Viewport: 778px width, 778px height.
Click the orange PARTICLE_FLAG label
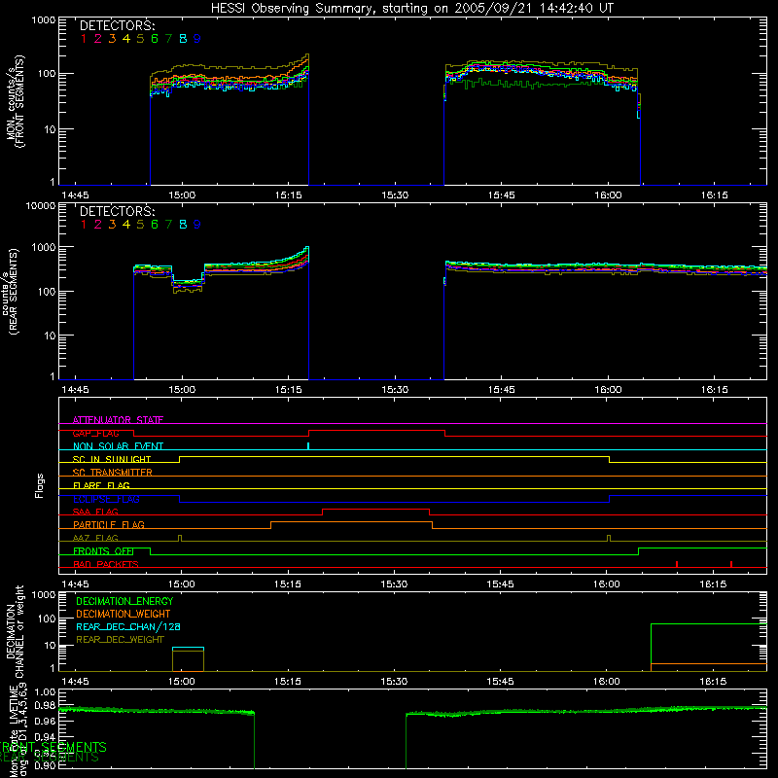109,524
